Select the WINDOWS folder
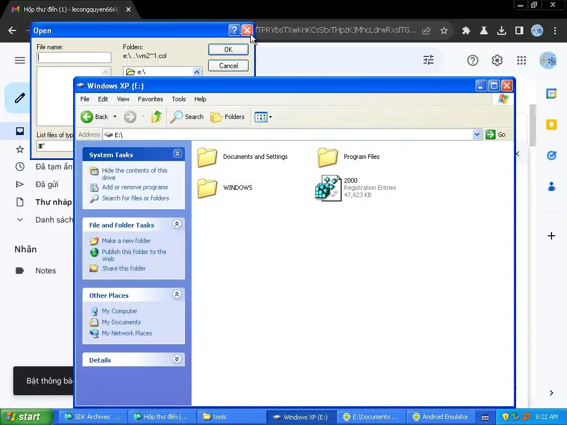Image resolution: width=567 pixels, height=425 pixels. pyautogui.click(x=225, y=188)
